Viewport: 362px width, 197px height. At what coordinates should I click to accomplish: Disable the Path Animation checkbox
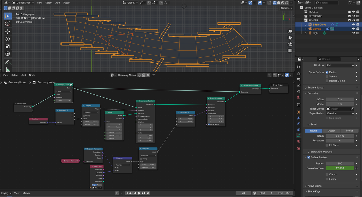click(x=309, y=157)
